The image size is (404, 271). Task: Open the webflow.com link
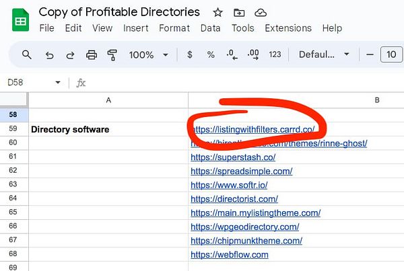[230, 255]
